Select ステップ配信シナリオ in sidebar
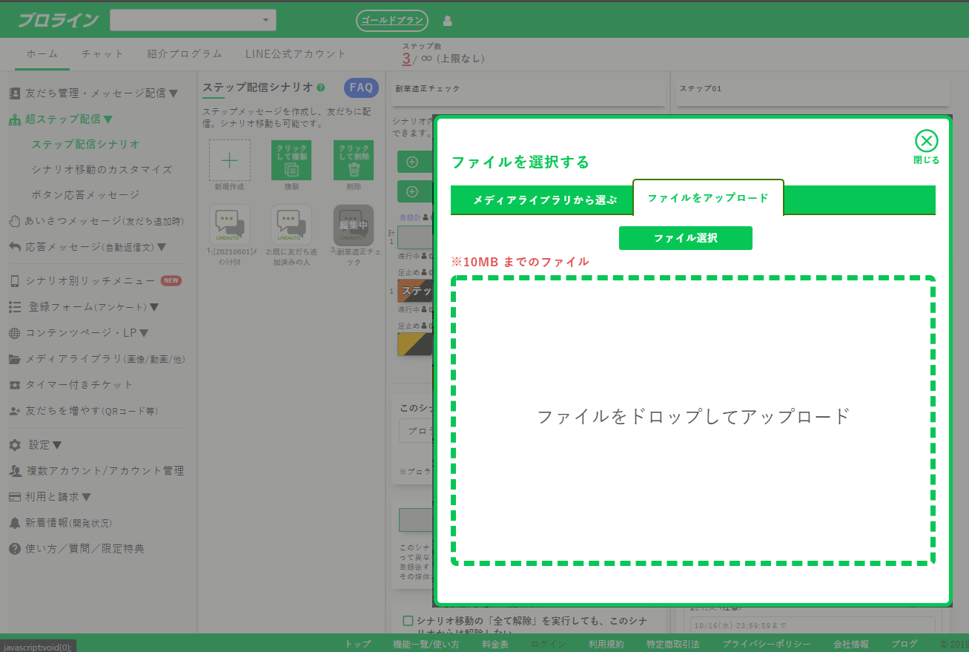This screenshot has height=652, width=969. click(x=85, y=144)
